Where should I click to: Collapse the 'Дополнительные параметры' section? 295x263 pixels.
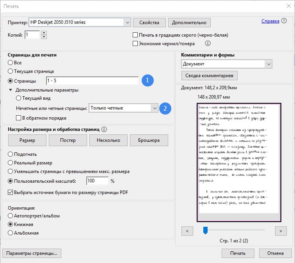pos(11,90)
